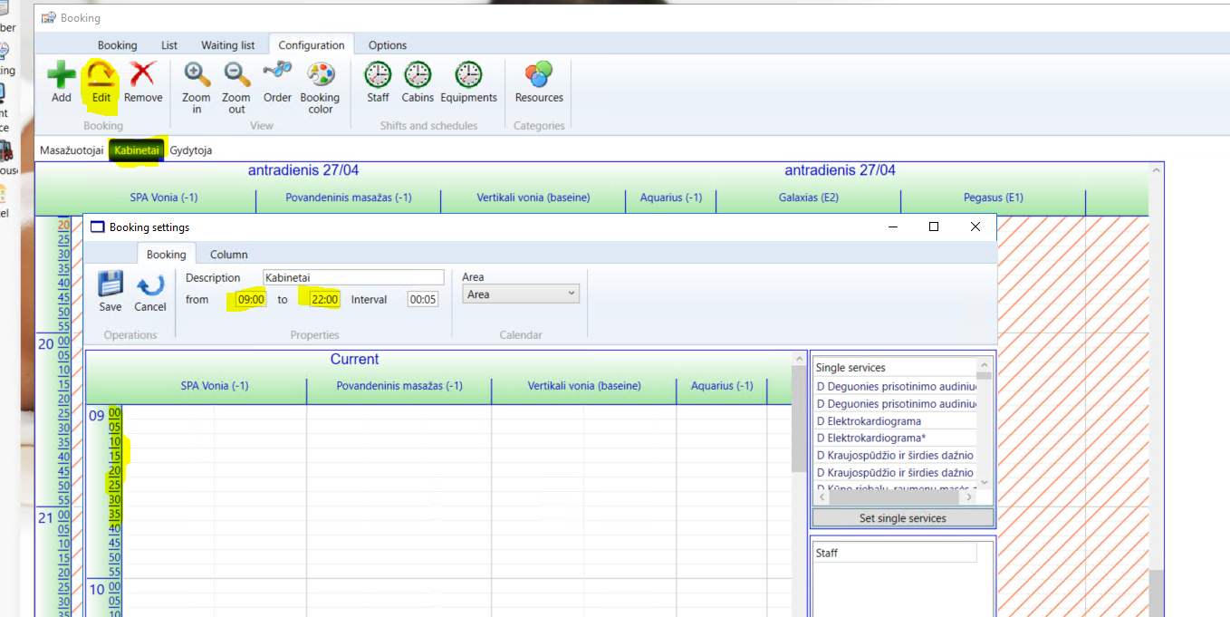1230x617 pixels.
Task: Switch to the Booking ribbon tab in main window
Action: pos(118,45)
